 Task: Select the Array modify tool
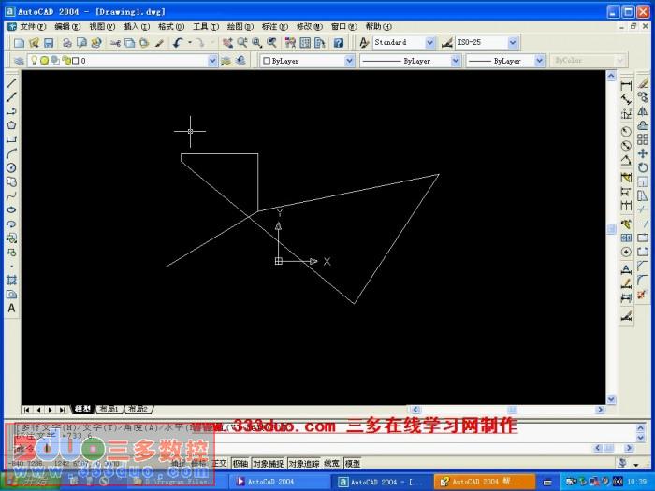[x=643, y=139]
